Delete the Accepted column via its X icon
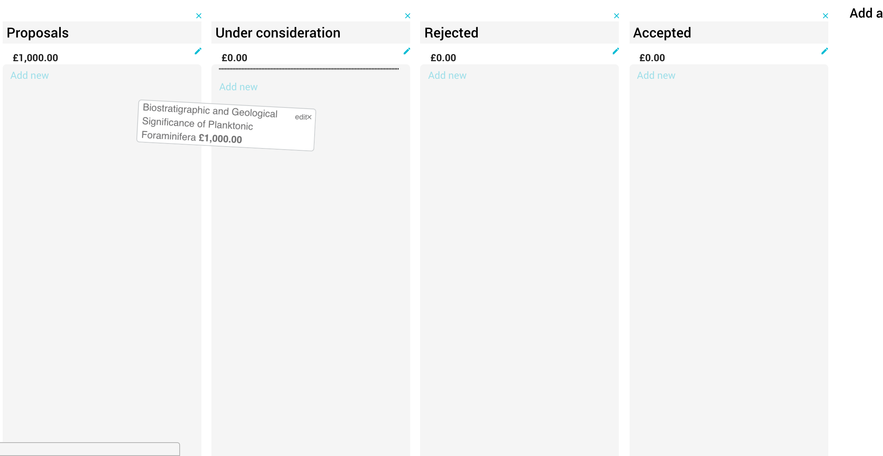Viewport: 883px width, 456px height. coord(825,16)
